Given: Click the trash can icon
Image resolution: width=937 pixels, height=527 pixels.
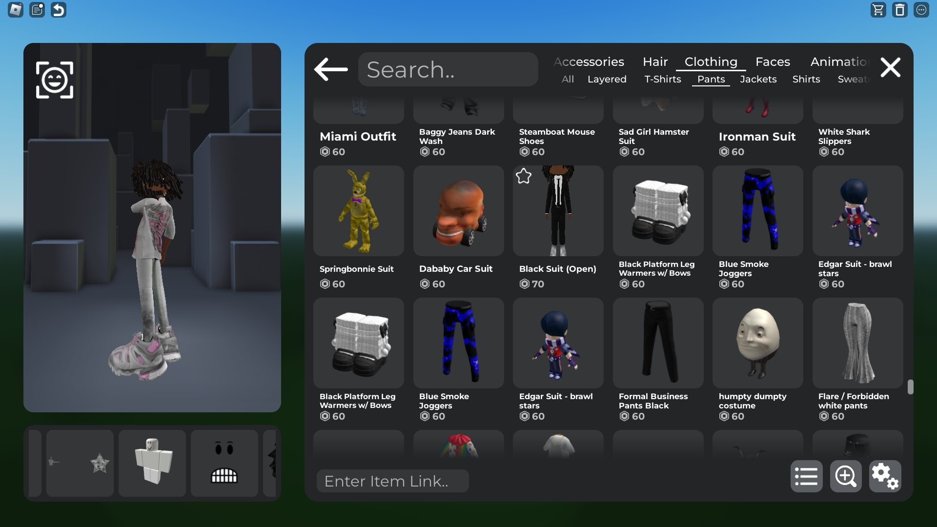Looking at the screenshot, I should point(899,10).
